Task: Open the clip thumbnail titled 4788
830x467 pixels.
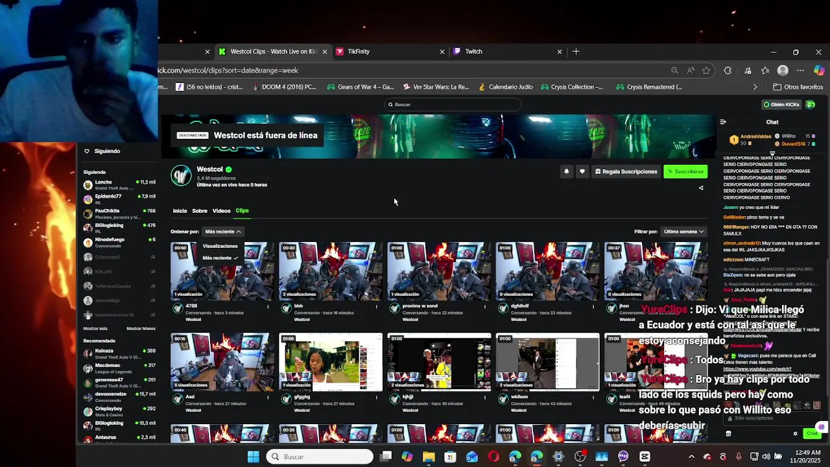Action: coord(222,271)
